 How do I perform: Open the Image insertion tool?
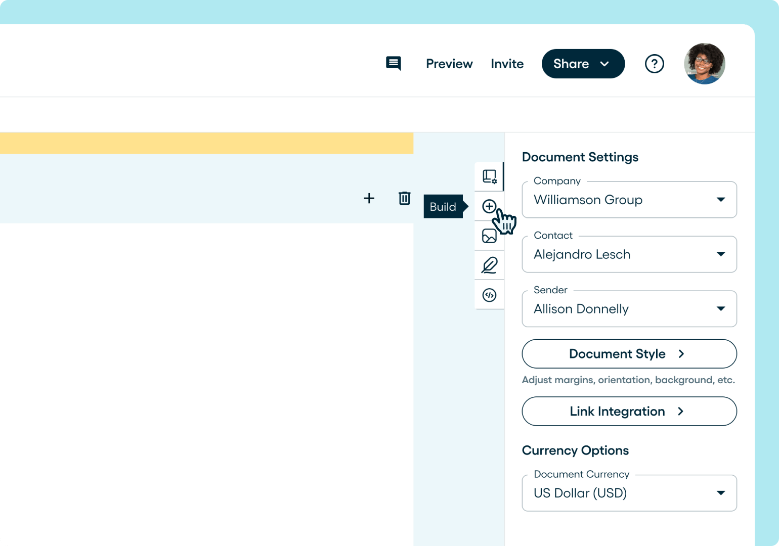pos(489,236)
